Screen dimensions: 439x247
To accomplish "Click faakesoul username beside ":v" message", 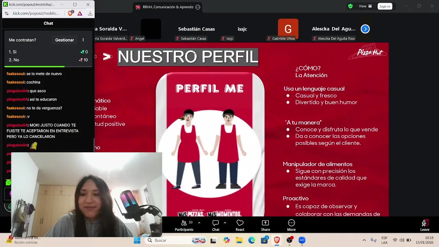I will tap(16, 117).
